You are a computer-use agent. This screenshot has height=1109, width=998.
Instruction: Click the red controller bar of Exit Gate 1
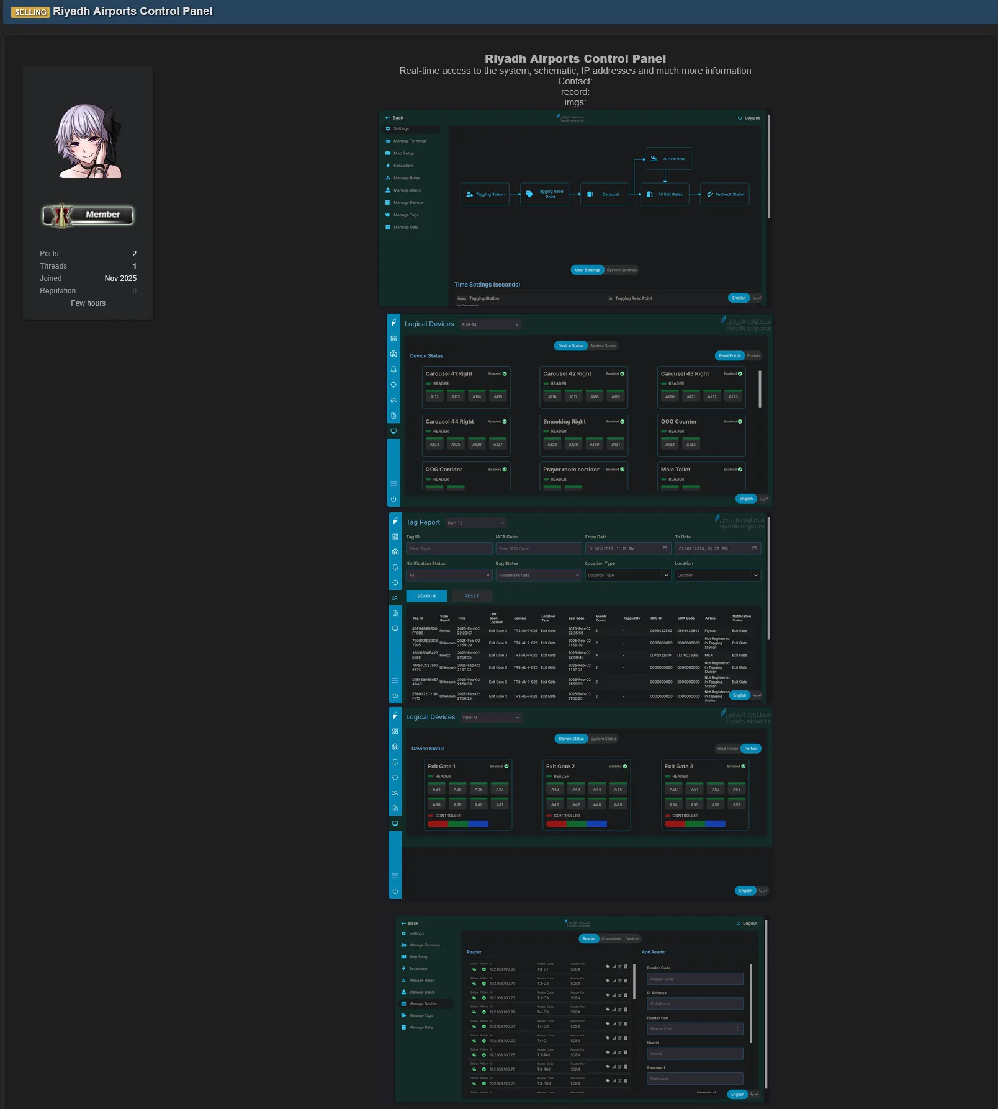[x=438, y=824]
